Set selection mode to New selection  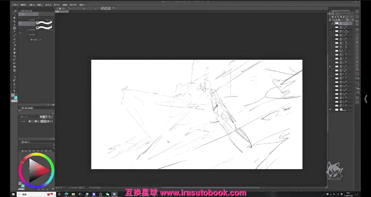coord(41,117)
